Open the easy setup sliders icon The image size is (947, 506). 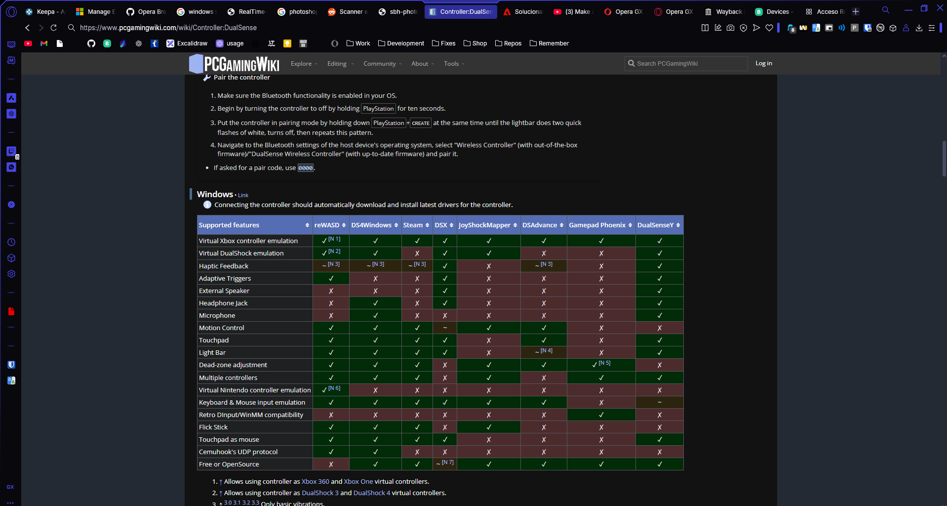(x=932, y=28)
